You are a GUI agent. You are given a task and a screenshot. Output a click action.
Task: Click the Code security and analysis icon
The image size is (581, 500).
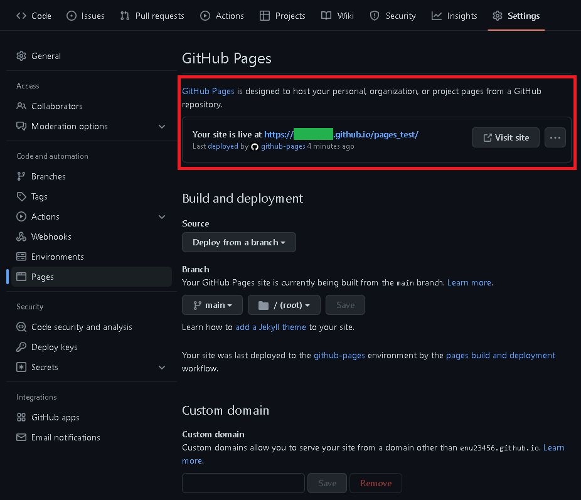(21, 327)
